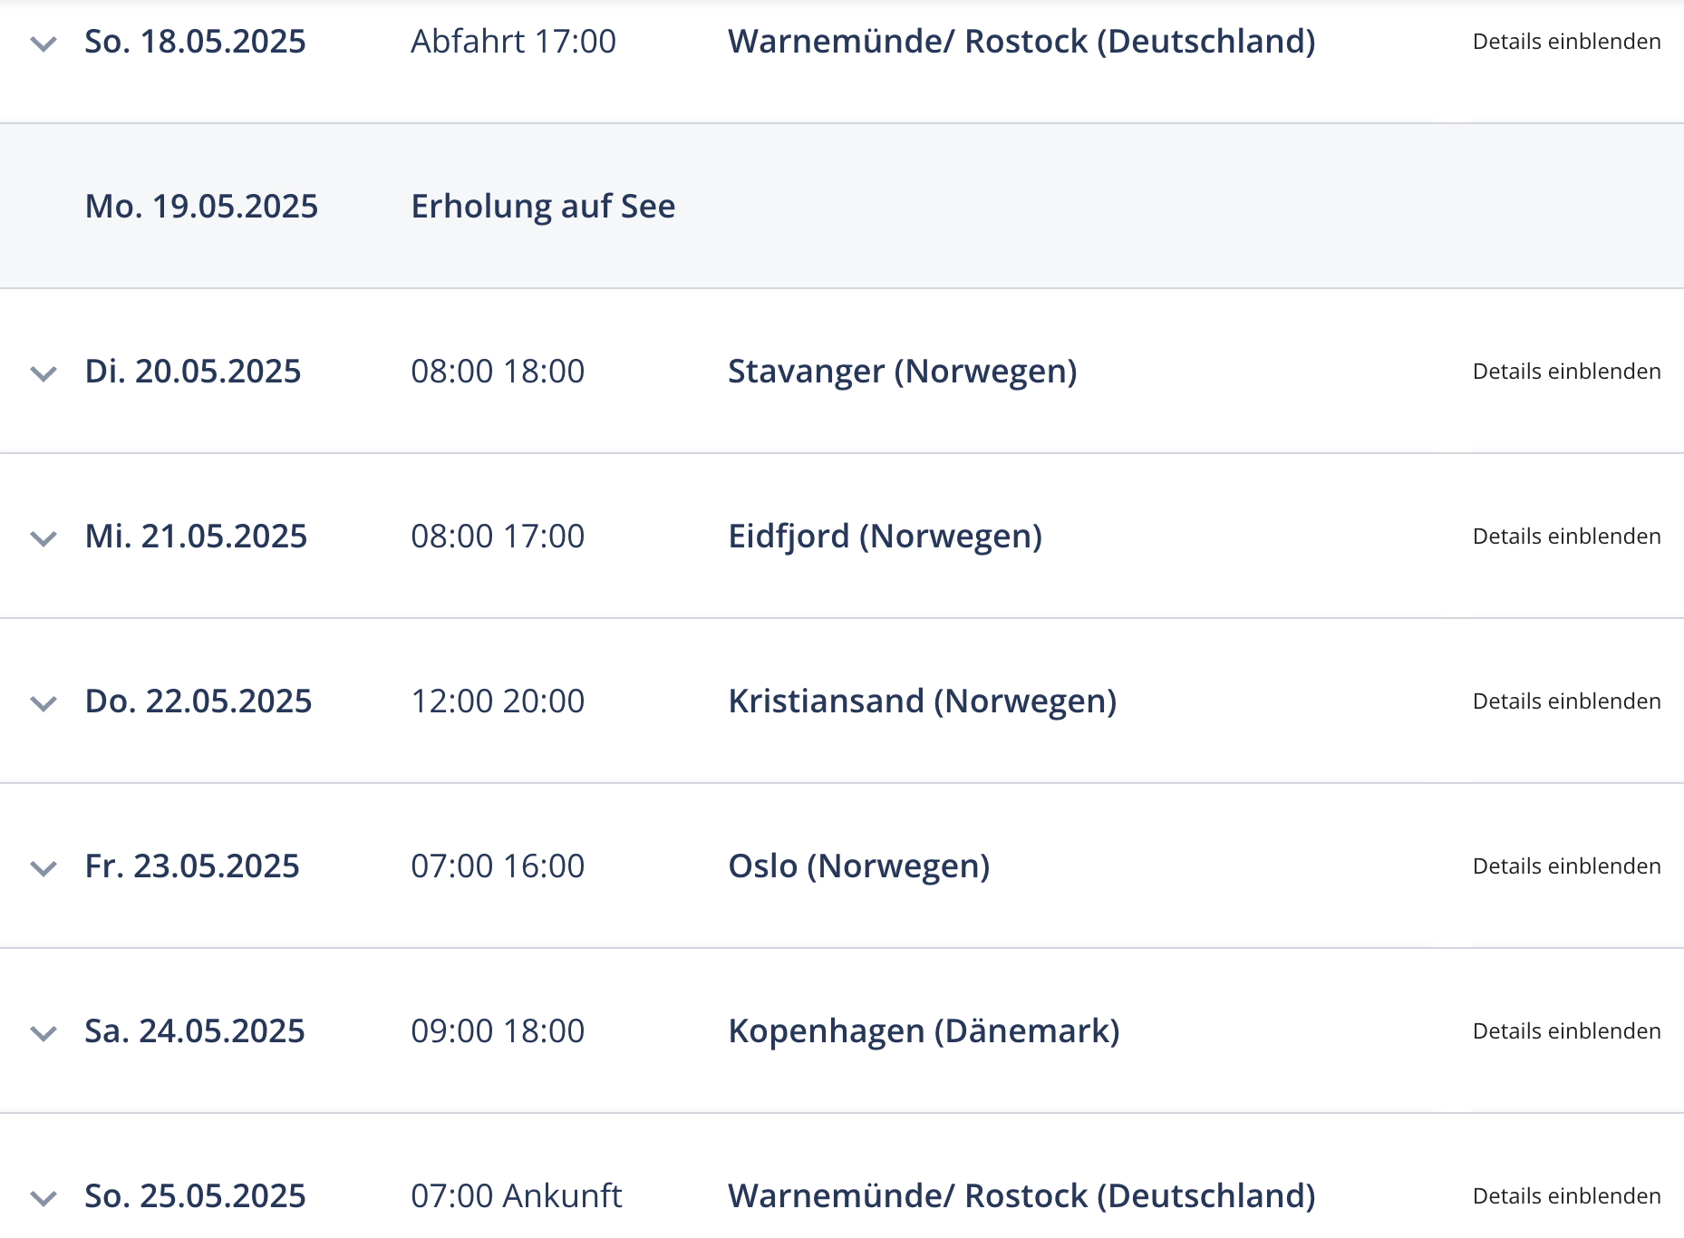Expand the Sa. 24.05.2025 chevron
1684x1238 pixels.
44,1033
